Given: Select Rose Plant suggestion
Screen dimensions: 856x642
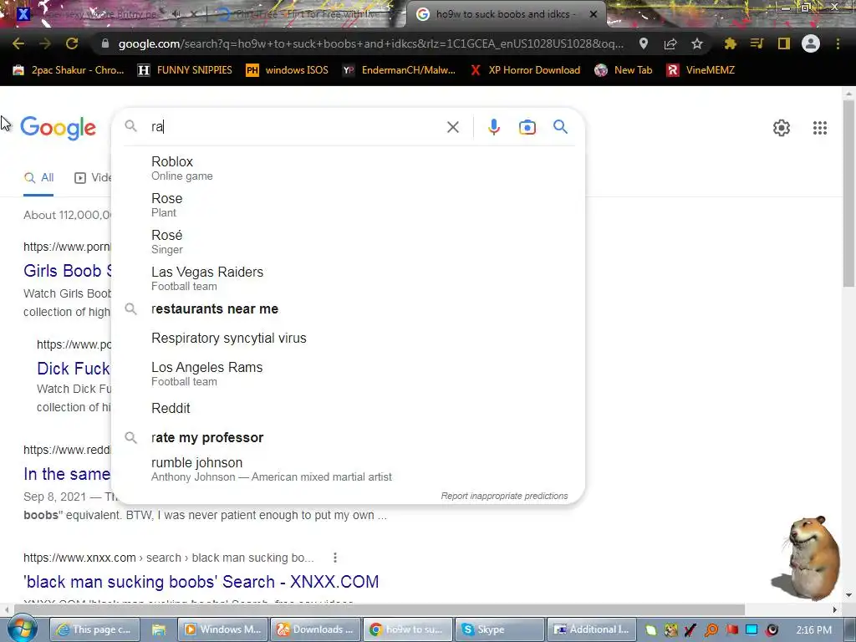Looking at the screenshot, I should pos(349,205).
